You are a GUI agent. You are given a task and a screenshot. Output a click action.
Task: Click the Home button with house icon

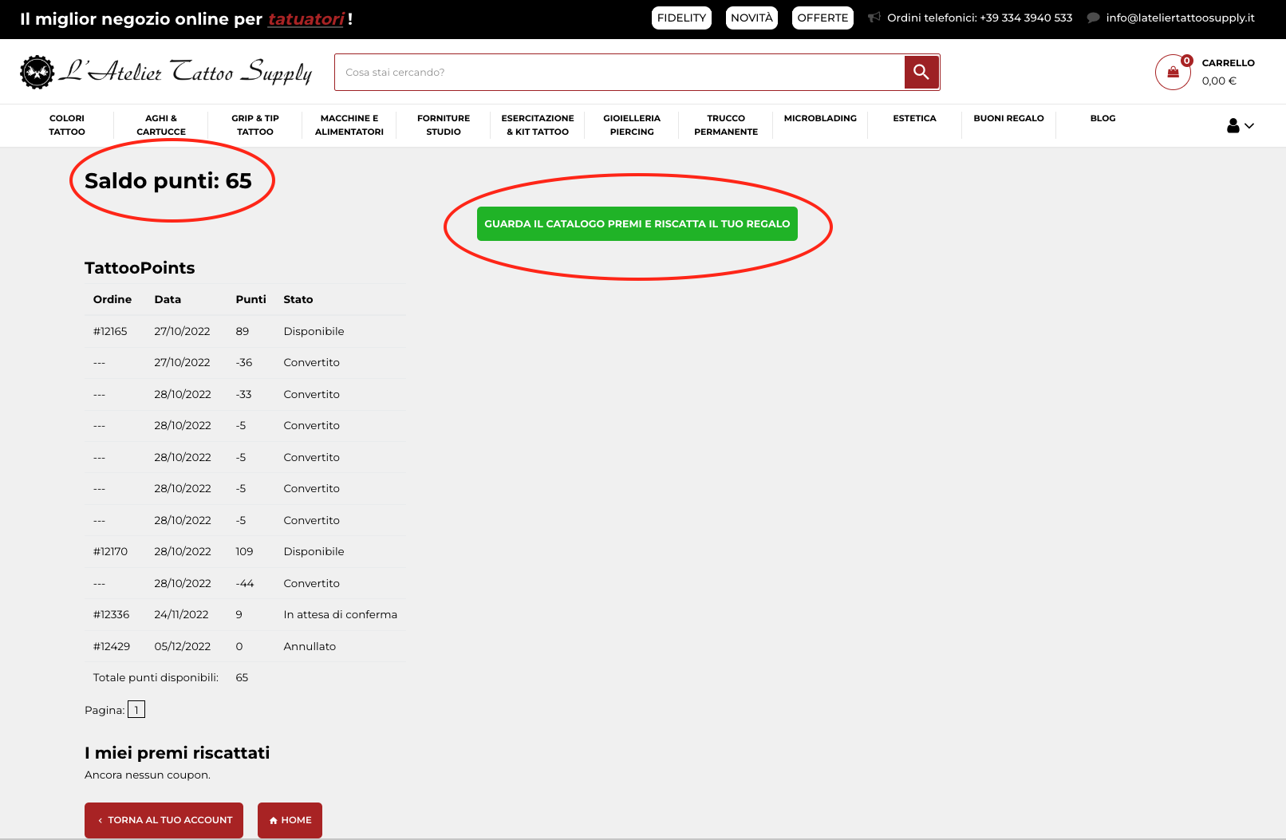pos(290,820)
